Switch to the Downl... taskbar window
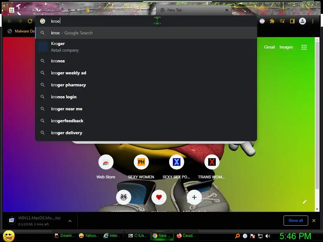The height and width of the screenshot is (242, 323). coord(64,236)
